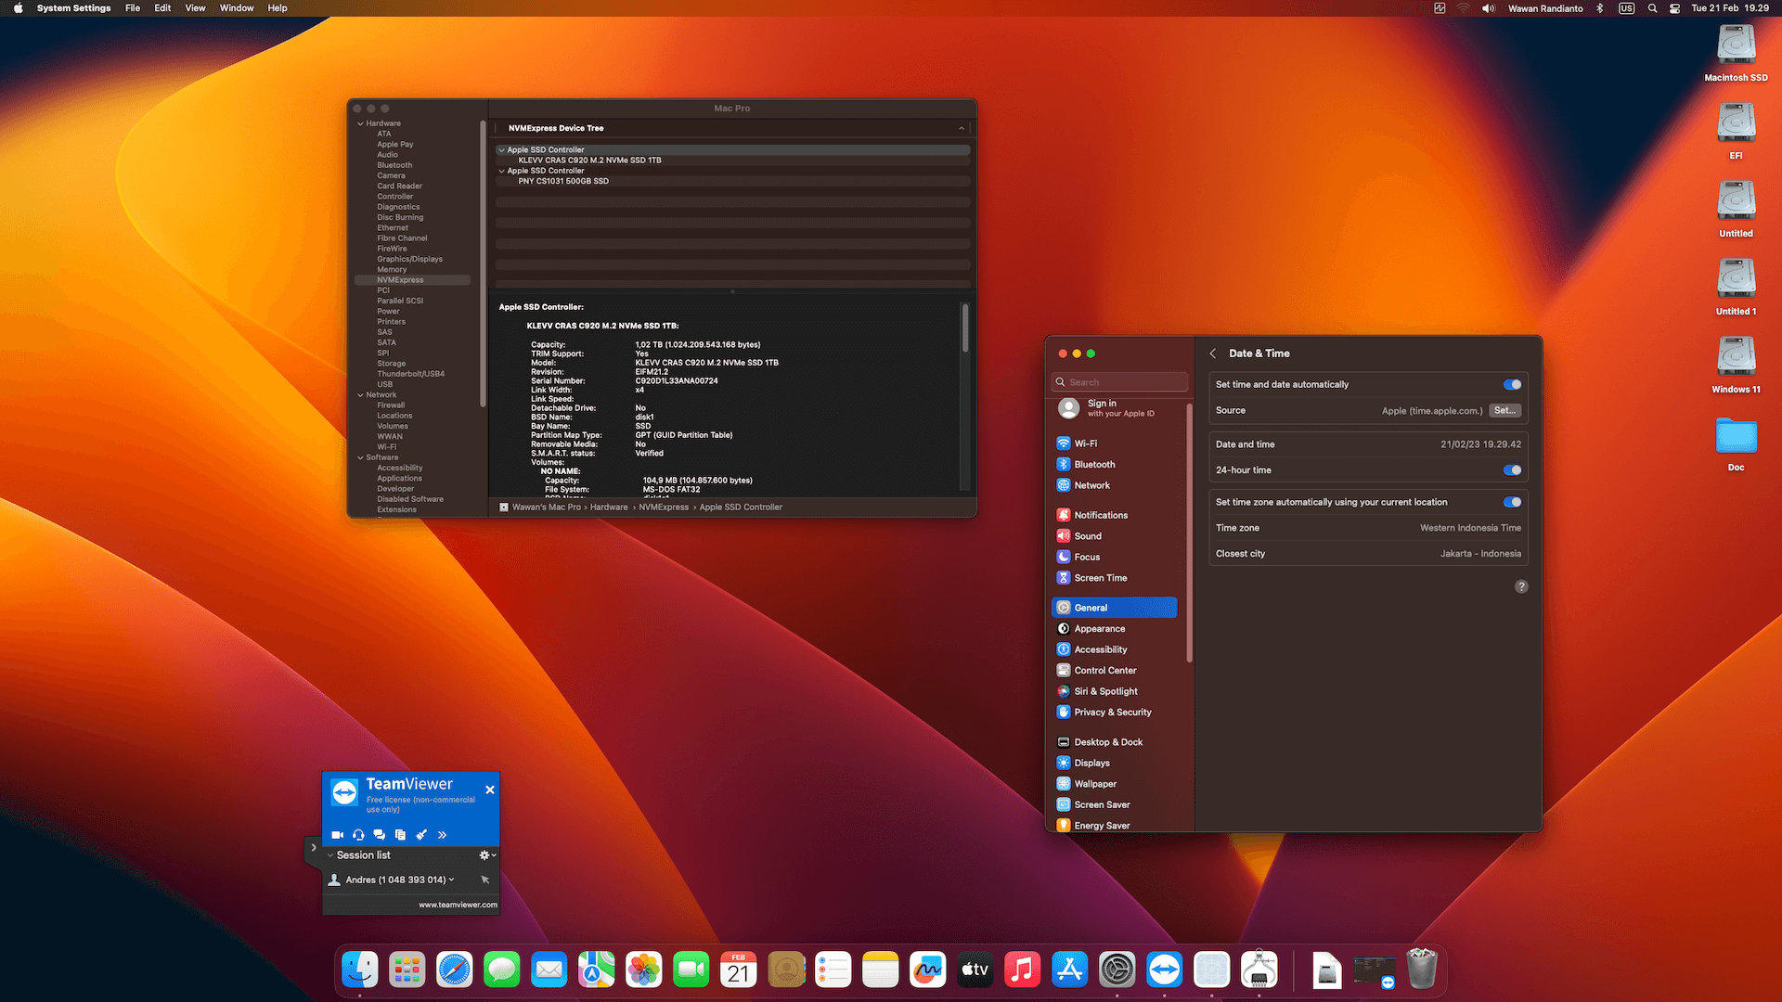This screenshot has width=1782, height=1002.
Task: Open the Apple menu
Action: coord(18,8)
